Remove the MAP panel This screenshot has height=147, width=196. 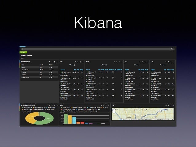point(174,105)
